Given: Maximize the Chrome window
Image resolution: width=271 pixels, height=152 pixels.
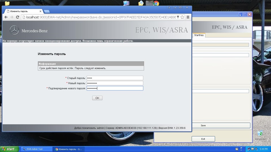Looking at the screenshot, I should (x=180, y=7).
